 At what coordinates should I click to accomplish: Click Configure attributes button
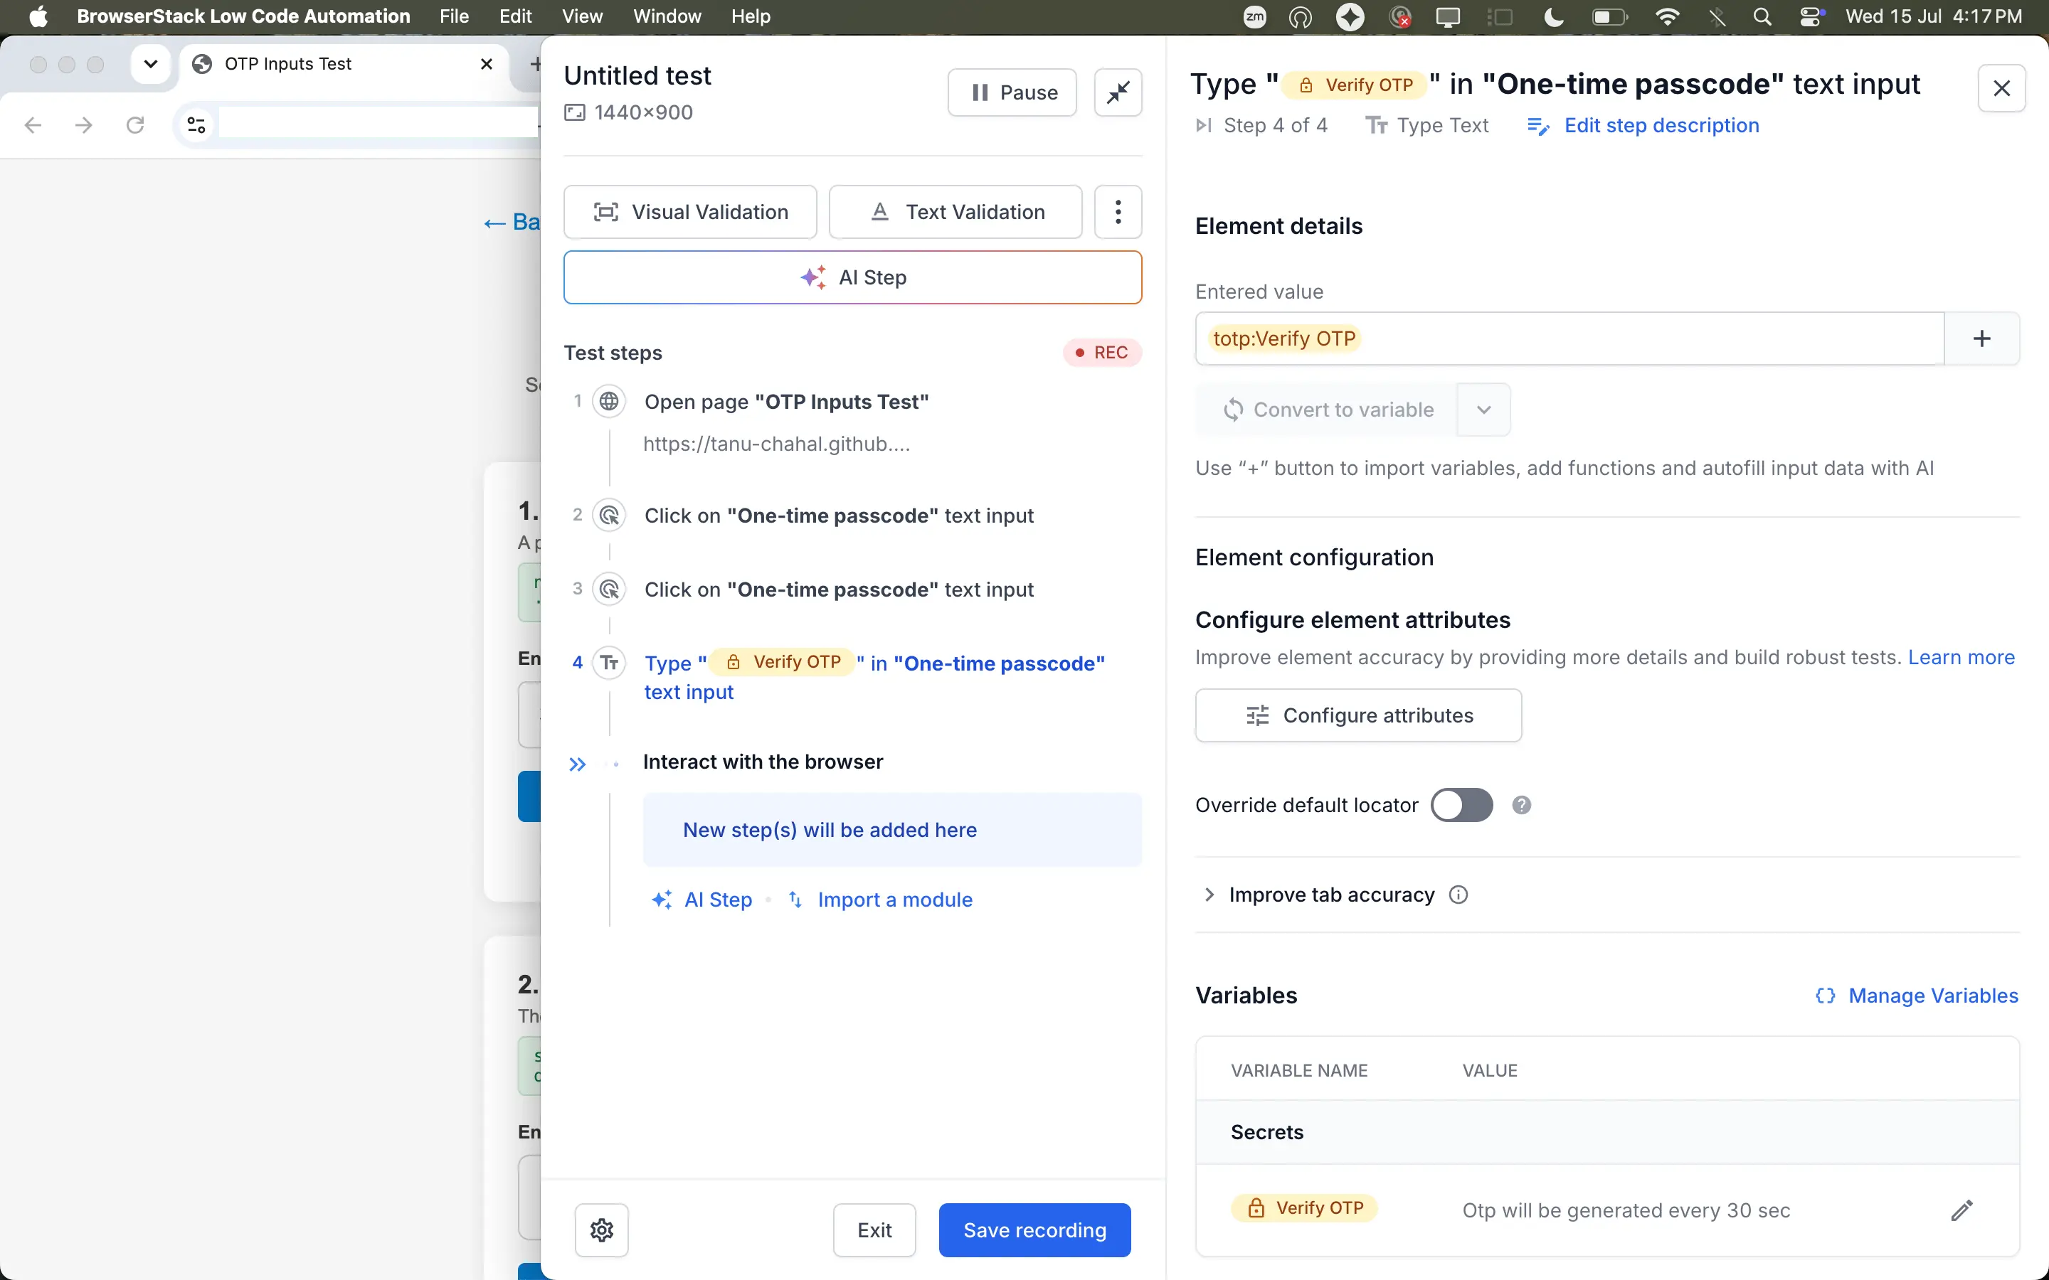[x=1358, y=715]
